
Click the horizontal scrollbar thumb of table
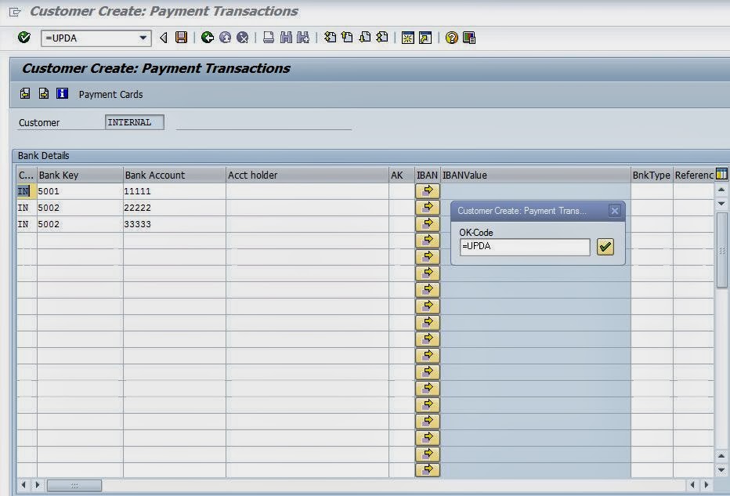click(x=74, y=486)
